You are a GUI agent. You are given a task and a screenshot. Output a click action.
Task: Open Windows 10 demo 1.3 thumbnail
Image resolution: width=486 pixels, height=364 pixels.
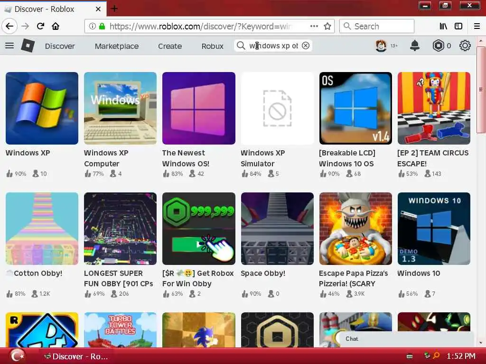point(434,229)
